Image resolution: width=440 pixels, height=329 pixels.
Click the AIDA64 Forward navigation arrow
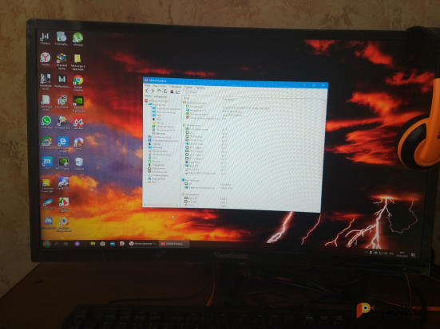pyautogui.click(x=153, y=91)
